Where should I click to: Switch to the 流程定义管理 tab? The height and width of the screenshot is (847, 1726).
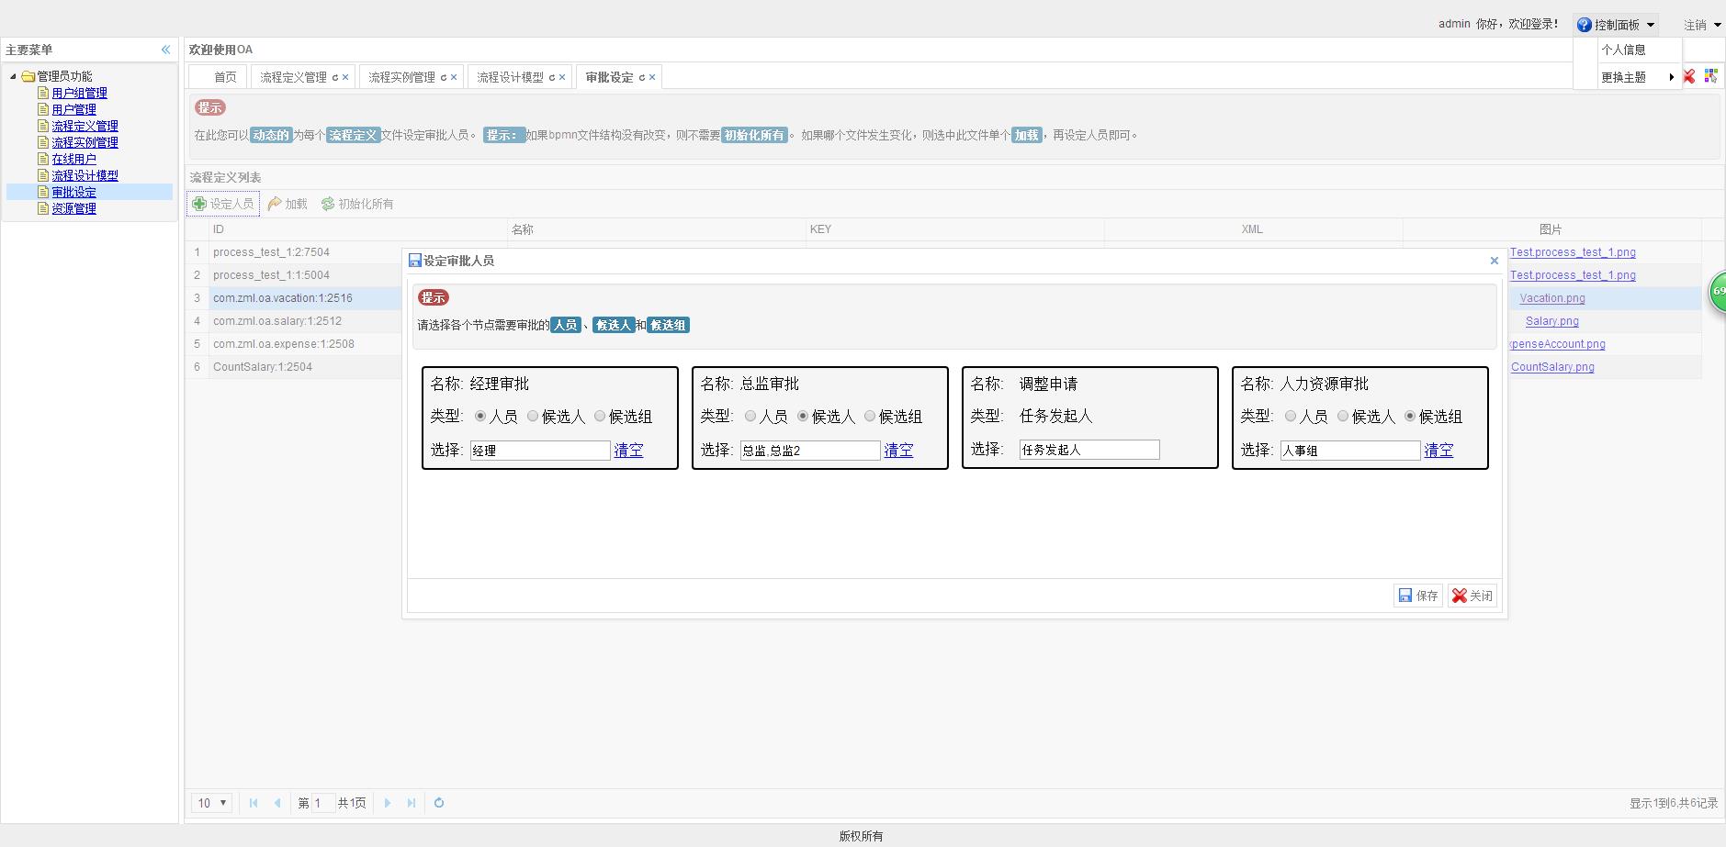(293, 77)
